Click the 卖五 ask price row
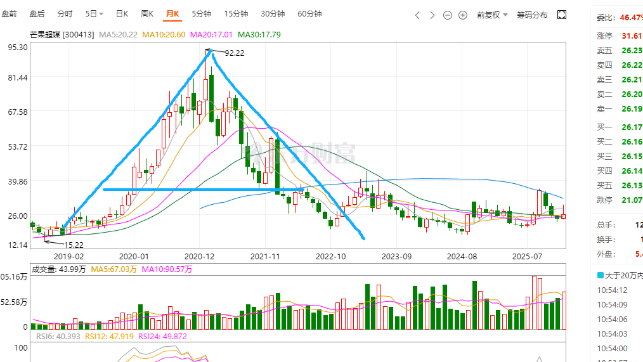 (x=620, y=51)
